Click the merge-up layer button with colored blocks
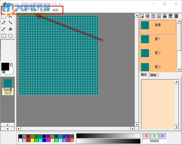This screenshot has height=145, width=182. 165,16
